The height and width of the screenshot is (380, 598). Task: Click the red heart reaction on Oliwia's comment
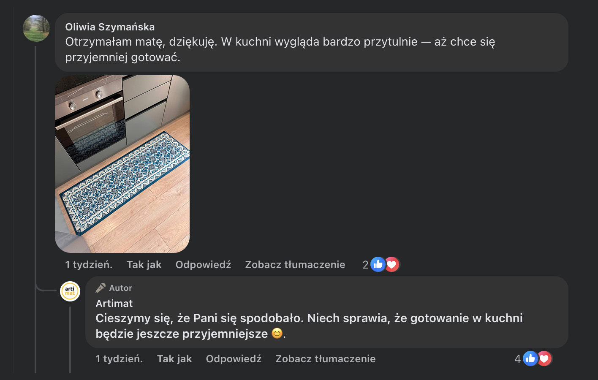pos(392,265)
